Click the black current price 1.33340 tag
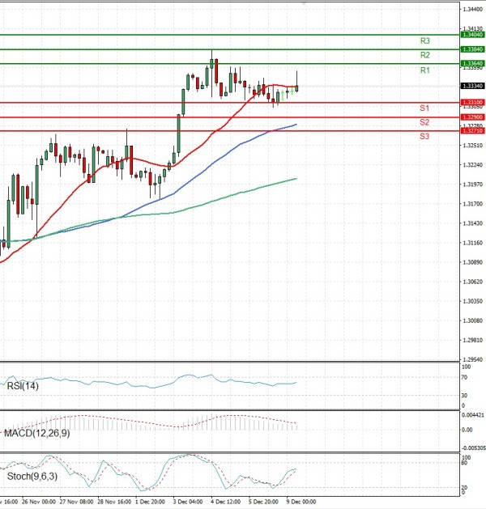The height and width of the screenshot is (509, 486). coord(472,86)
